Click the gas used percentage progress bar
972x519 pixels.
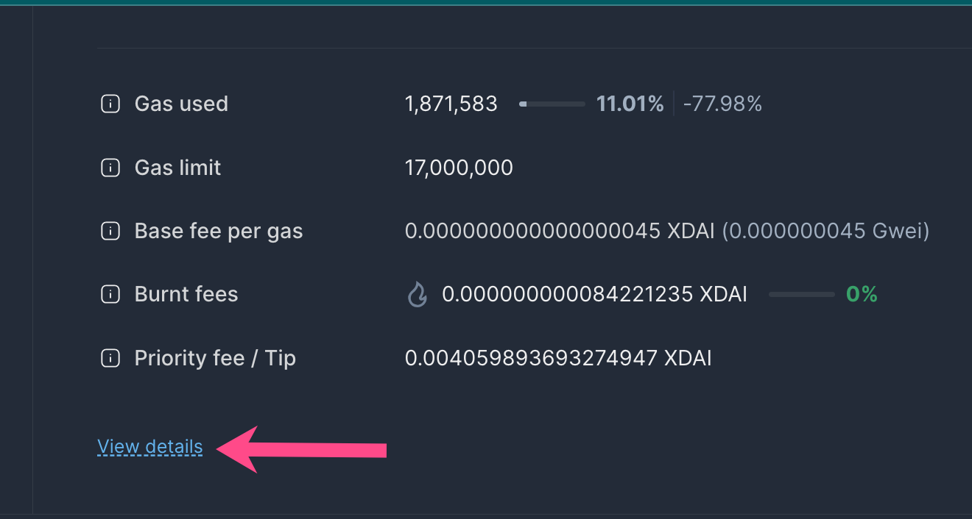point(552,104)
